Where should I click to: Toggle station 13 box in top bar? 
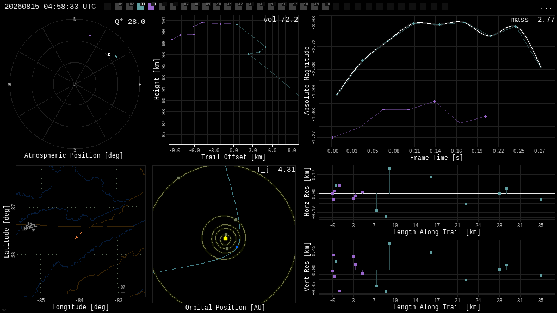pyautogui.click(x=249, y=7)
